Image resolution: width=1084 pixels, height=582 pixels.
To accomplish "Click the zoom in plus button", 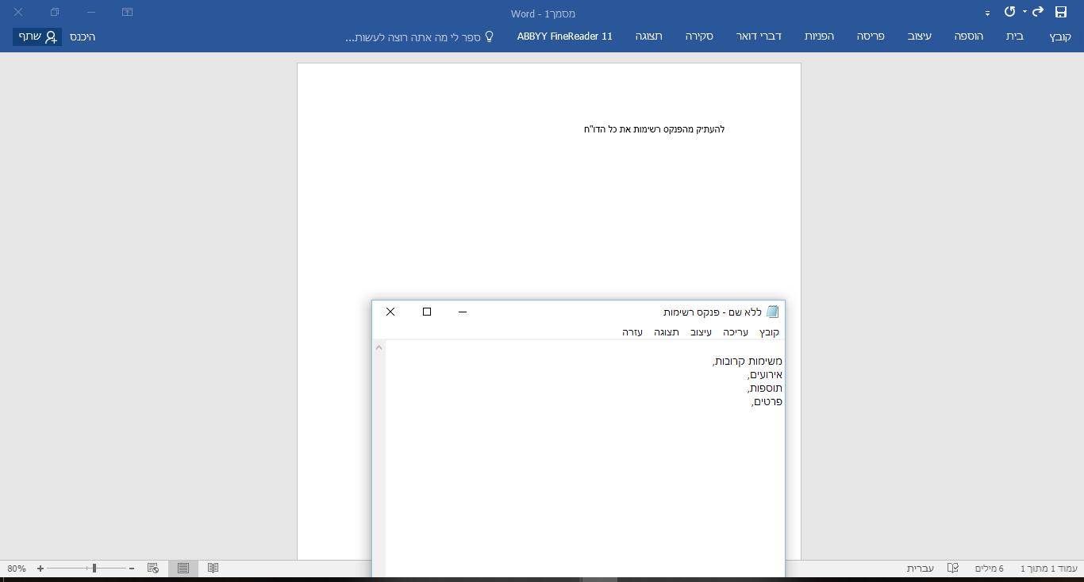I will [x=40, y=569].
